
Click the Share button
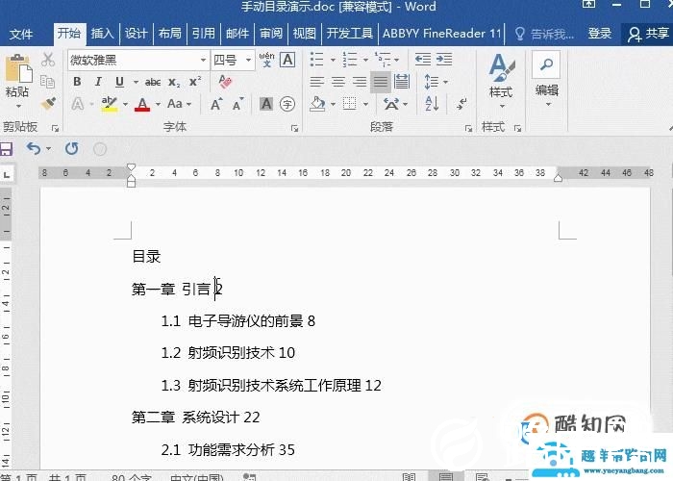[x=648, y=34]
